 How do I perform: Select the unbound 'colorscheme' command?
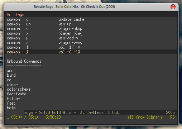point(19,89)
